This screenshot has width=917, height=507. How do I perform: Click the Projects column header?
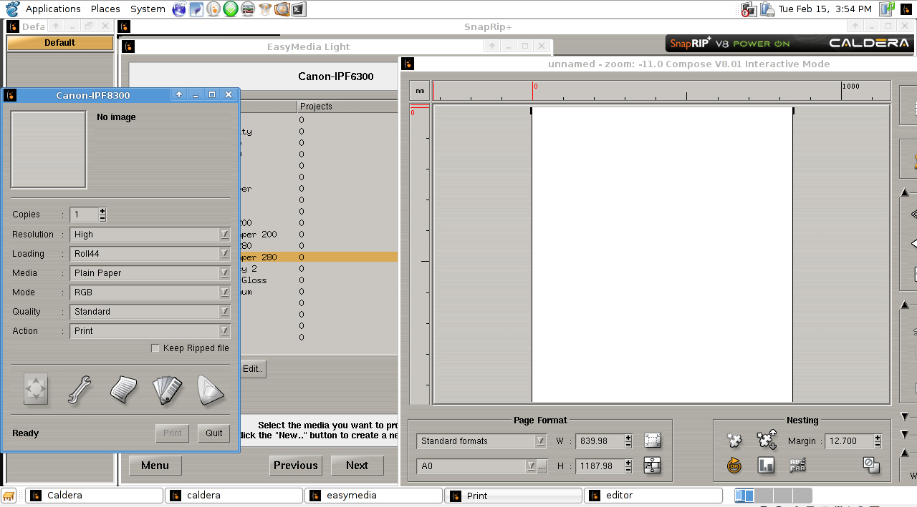[347, 107]
